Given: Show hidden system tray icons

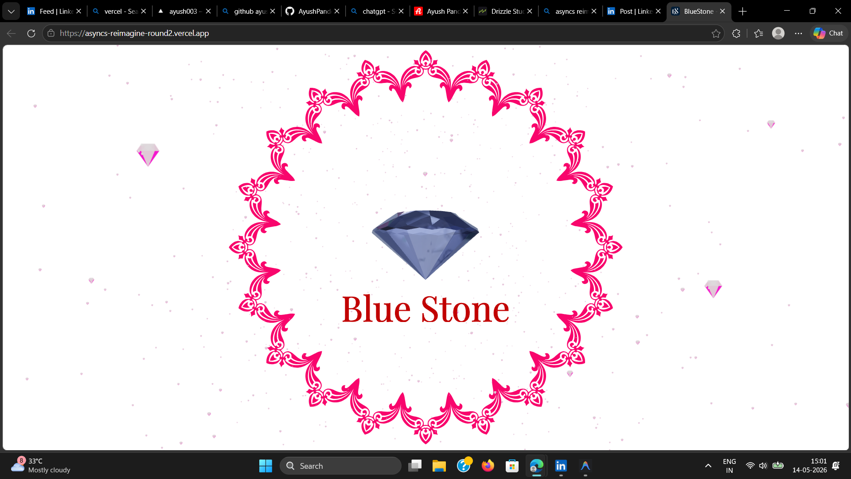Looking at the screenshot, I should pyautogui.click(x=708, y=466).
